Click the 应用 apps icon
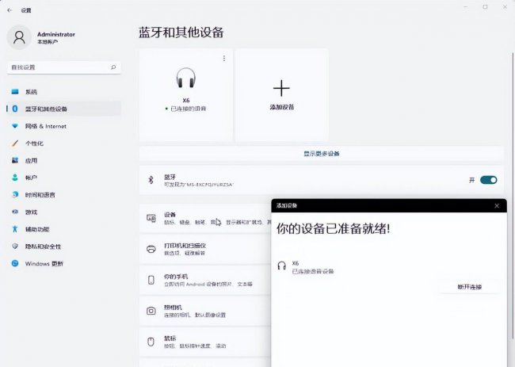Image resolution: width=515 pixels, height=367 pixels. [x=15, y=160]
